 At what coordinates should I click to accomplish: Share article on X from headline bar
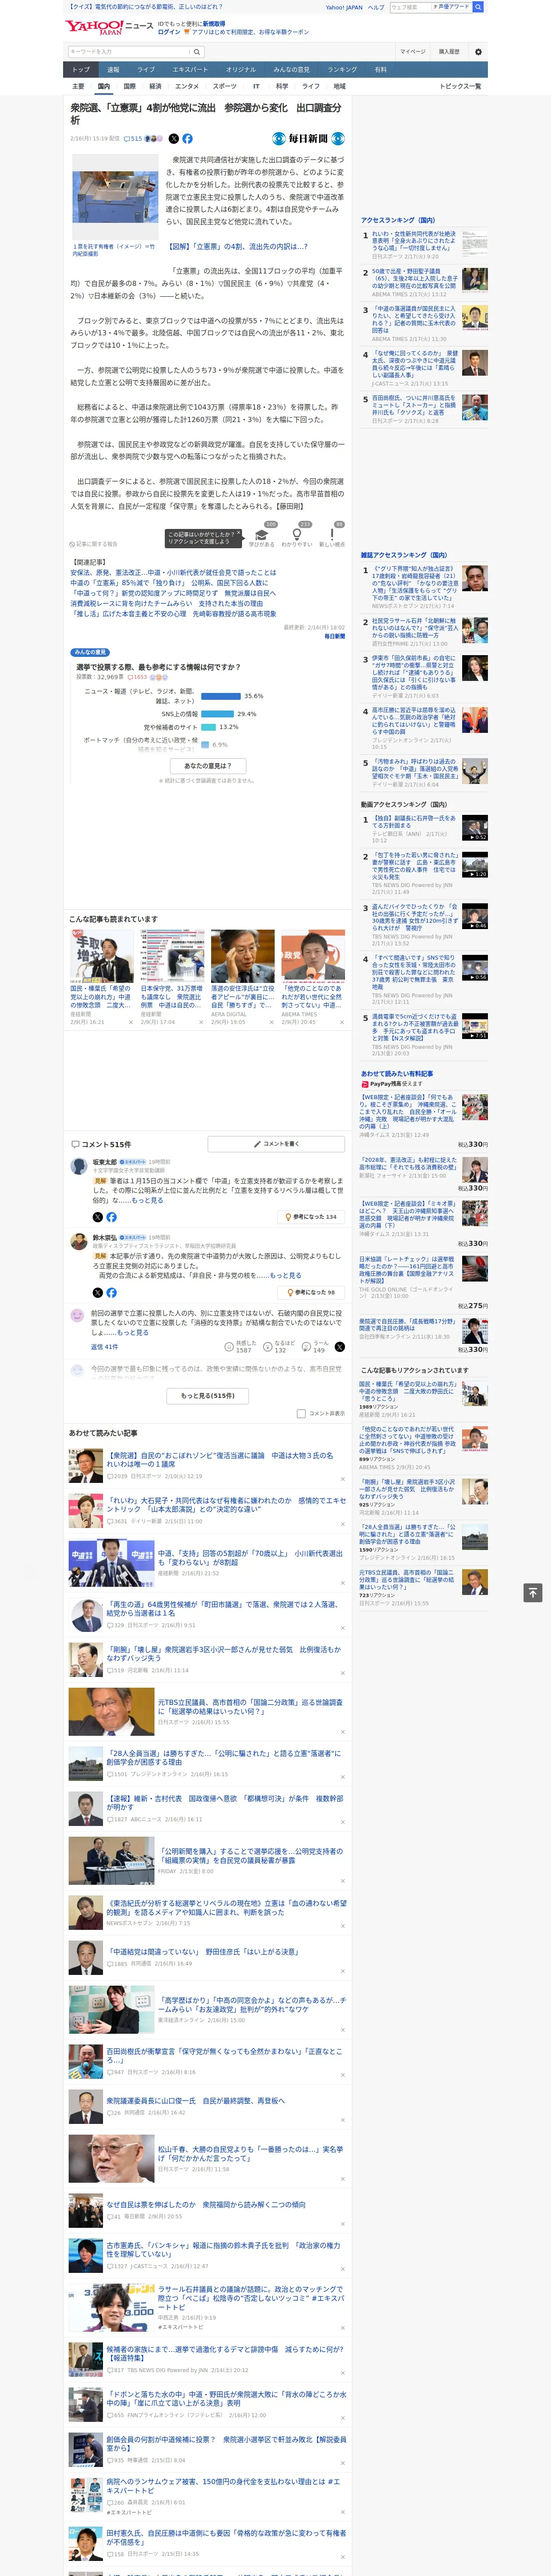coord(174,139)
